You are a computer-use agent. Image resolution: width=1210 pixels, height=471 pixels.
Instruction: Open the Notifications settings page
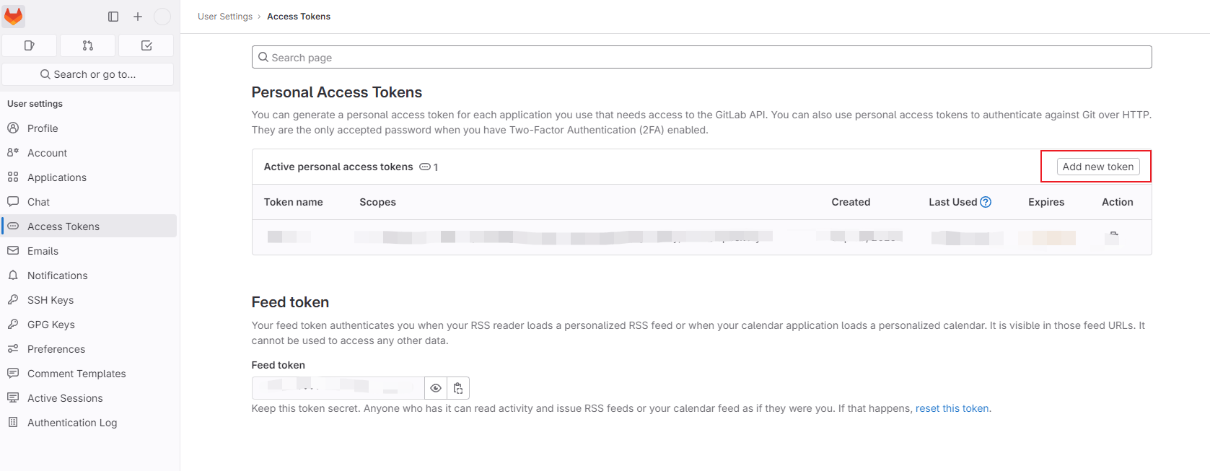(x=56, y=275)
